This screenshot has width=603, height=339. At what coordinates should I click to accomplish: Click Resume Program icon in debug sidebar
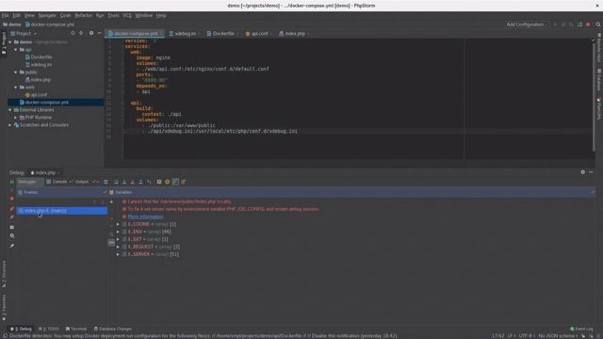(x=12, y=182)
